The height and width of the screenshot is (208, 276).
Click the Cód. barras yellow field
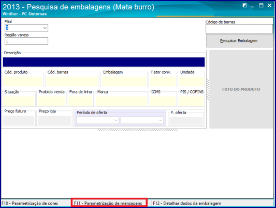(72, 81)
